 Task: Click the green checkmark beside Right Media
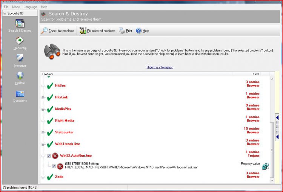pyautogui.click(x=50, y=121)
